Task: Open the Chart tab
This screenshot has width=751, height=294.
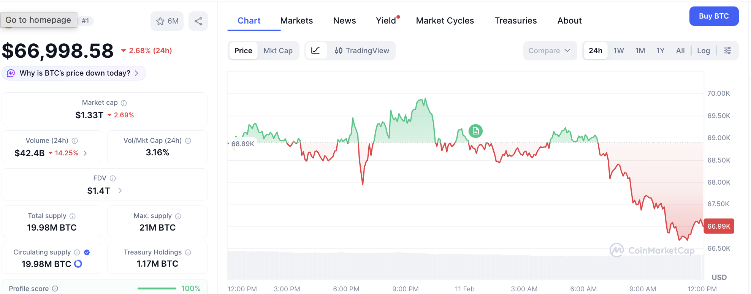Action: point(249,21)
